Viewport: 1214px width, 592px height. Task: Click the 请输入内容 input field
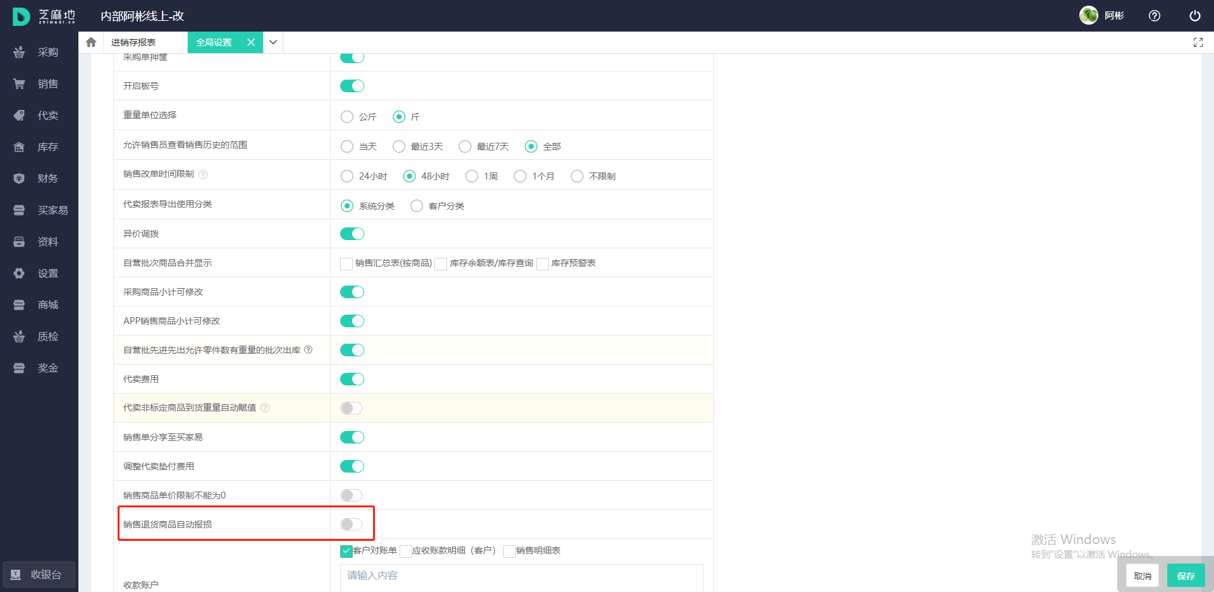click(x=522, y=576)
